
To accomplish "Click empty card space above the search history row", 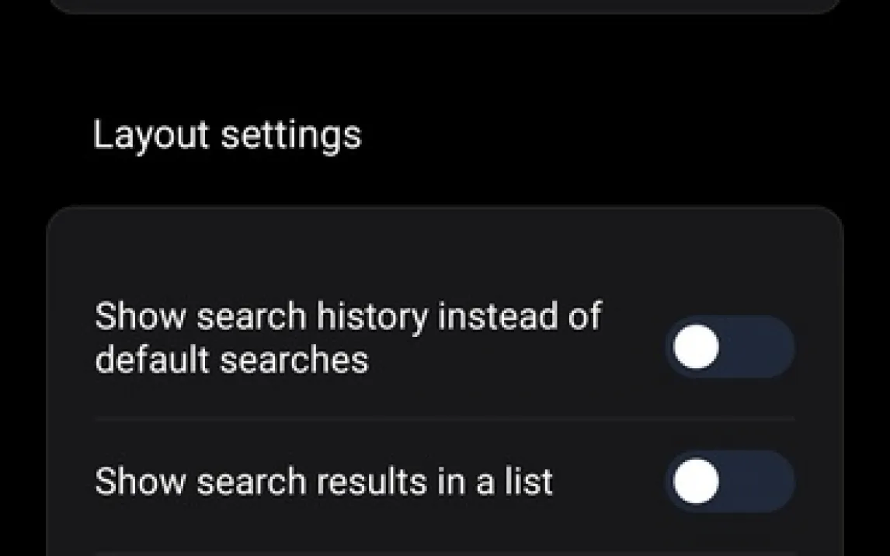I will tap(444, 248).
